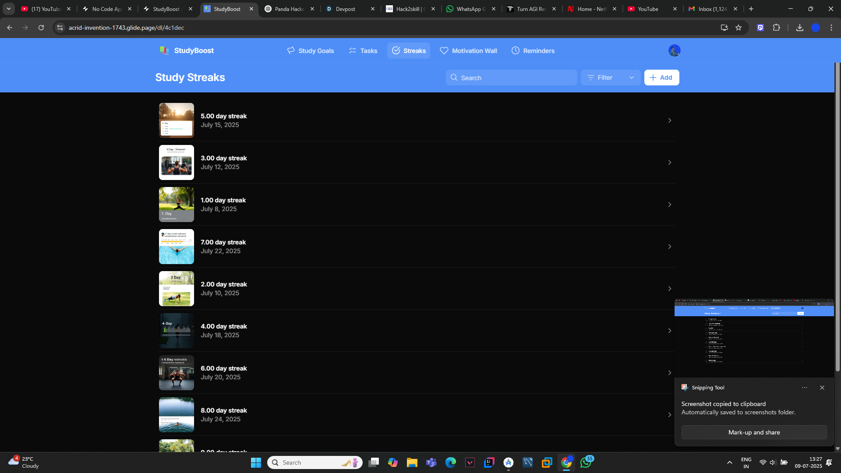Open WhatsApp from the taskbar
Viewport: 841px width, 473px height.
(586, 462)
